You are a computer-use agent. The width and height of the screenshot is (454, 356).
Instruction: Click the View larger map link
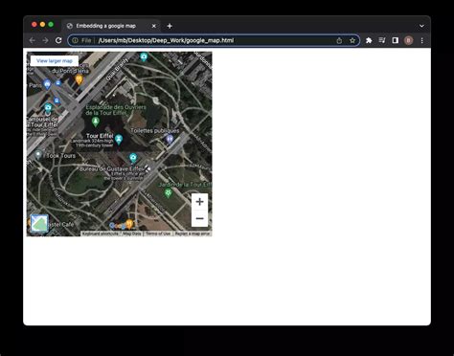tap(55, 60)
